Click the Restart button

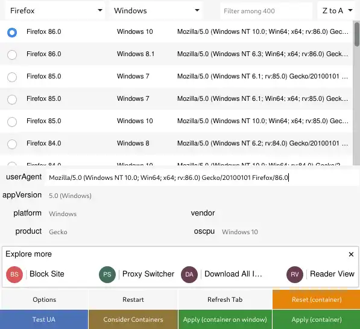pos(133,299)
